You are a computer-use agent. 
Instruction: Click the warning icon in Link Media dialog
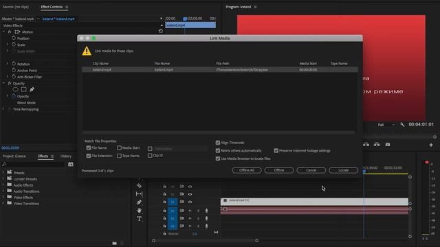(87, 51)
